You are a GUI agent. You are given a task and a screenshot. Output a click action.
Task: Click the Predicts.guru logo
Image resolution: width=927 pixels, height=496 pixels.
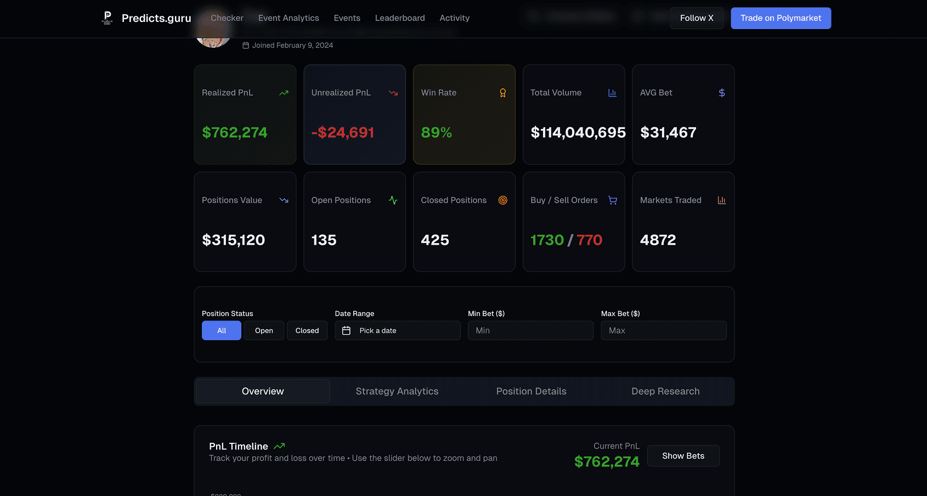145,18
